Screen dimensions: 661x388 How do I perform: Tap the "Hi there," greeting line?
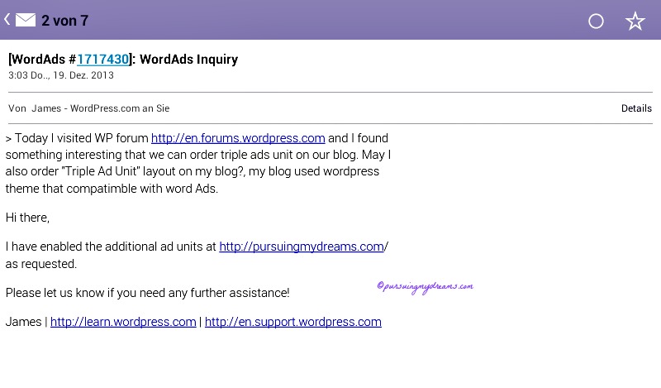pyautogui.click(x=27, y=218)
